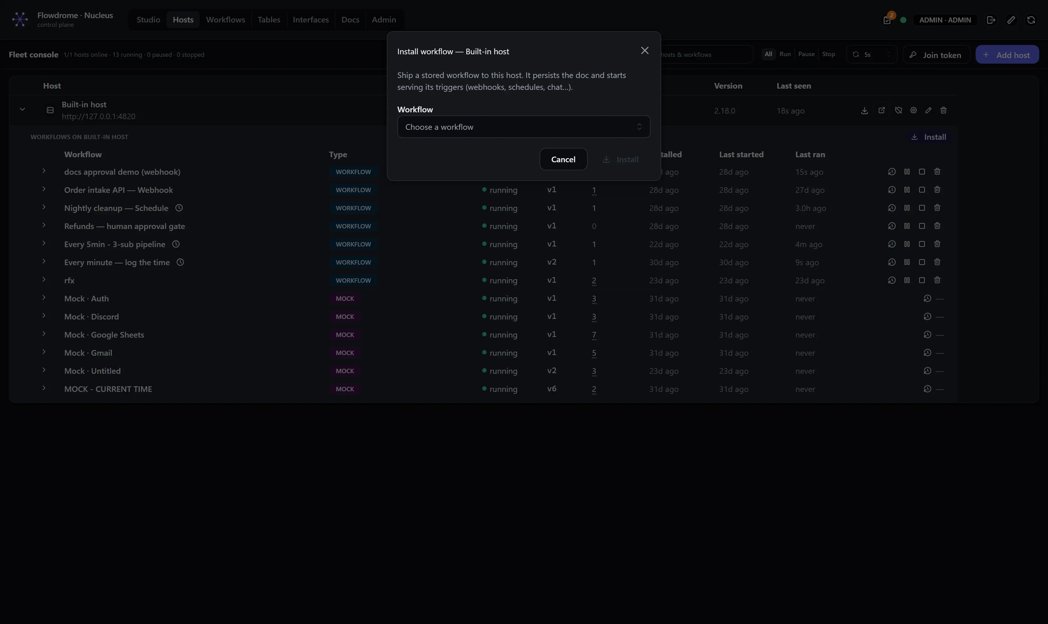Screen dimensions: 1048x624
Task: Pause the docs approval demo workflow
Action: [x=907, y=172]
